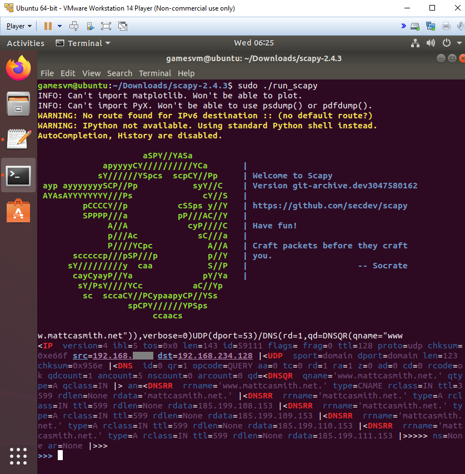465x474 pixels.
Task: Open the VMware snapshot/manage icon
Action: coord(90,26)
